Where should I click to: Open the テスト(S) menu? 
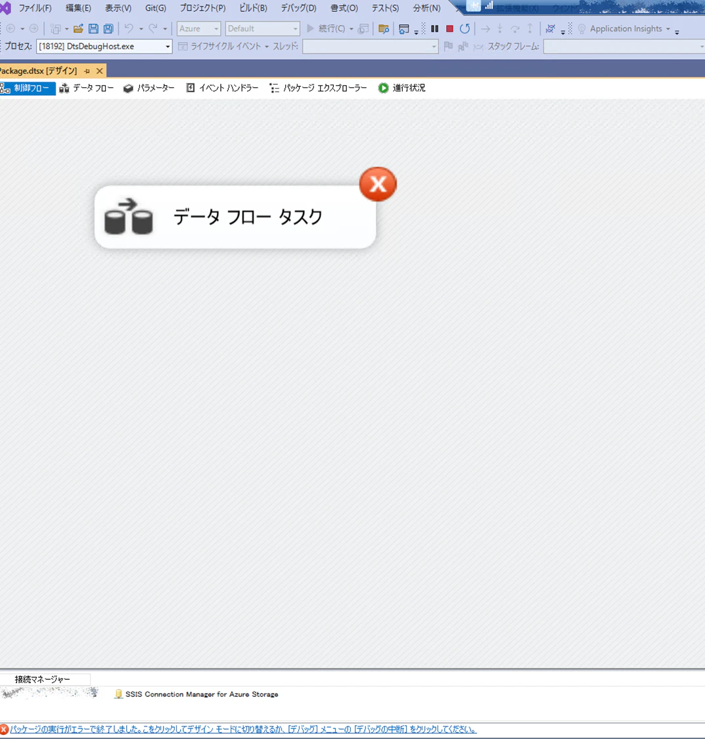click(x=385, y=8)
